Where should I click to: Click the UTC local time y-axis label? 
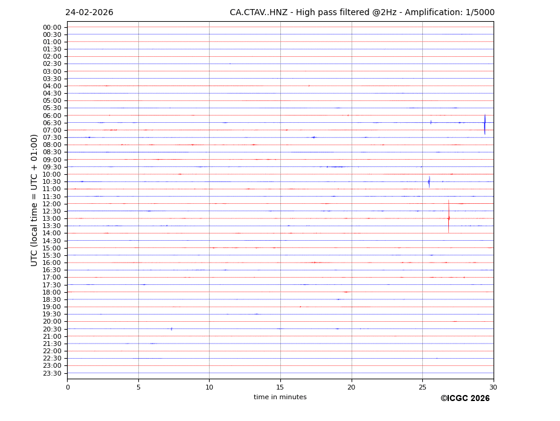34,200
